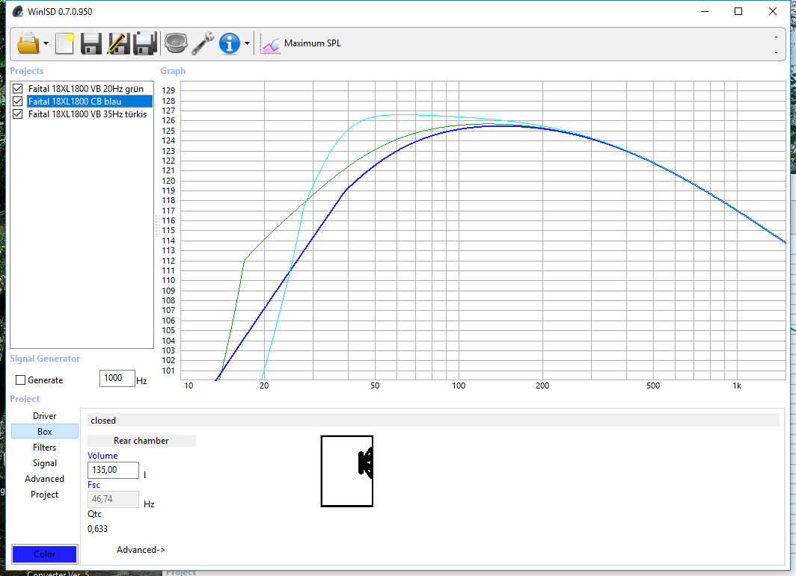Enable the signal generator Generate checkbox
This screenshot has height=576, width=796.
coord(21,380)
